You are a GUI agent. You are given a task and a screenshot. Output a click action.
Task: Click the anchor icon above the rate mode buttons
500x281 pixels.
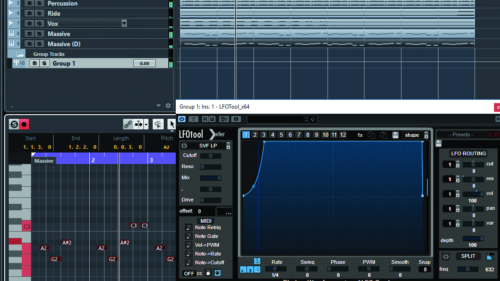click(x=257, y=261)
